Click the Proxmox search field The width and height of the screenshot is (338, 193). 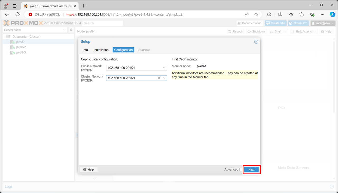[x=102, y=23]
